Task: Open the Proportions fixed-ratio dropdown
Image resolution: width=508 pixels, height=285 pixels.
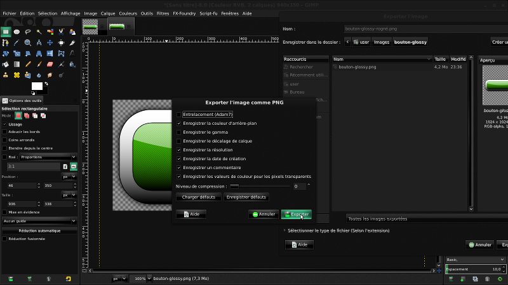Action: tap(48, 157)
